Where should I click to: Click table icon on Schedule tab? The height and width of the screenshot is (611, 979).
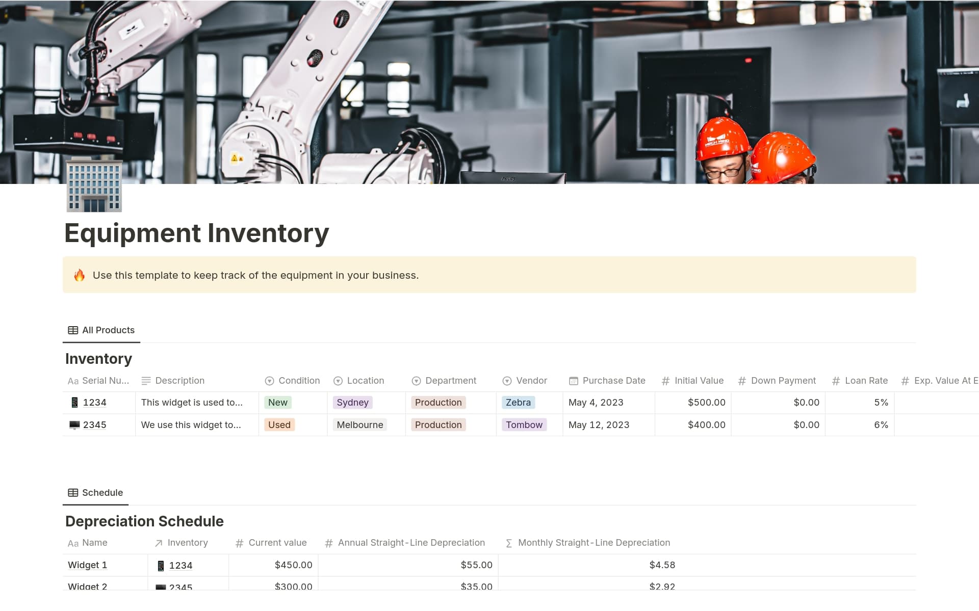click(x=73, y=493)
